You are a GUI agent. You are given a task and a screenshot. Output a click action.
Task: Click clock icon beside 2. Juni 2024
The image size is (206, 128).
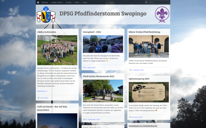38,98
